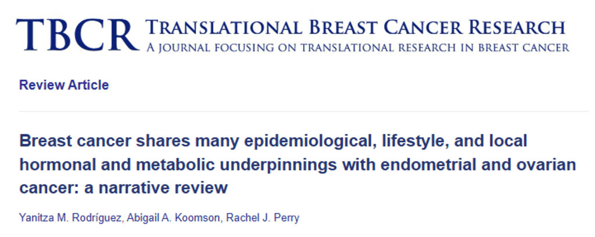This screenshot has height=237, width=595.
Task: Click the word 'Translational' in the journal header
Action: point(223,27)
